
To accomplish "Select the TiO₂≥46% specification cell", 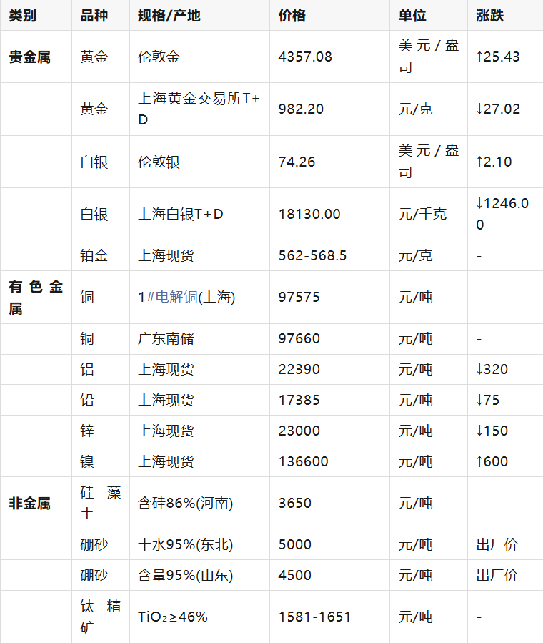I will click(173, 617).
